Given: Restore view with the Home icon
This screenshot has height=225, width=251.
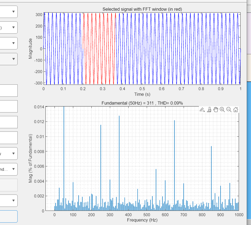Looking at the screenshot, I should pos(235,109).
